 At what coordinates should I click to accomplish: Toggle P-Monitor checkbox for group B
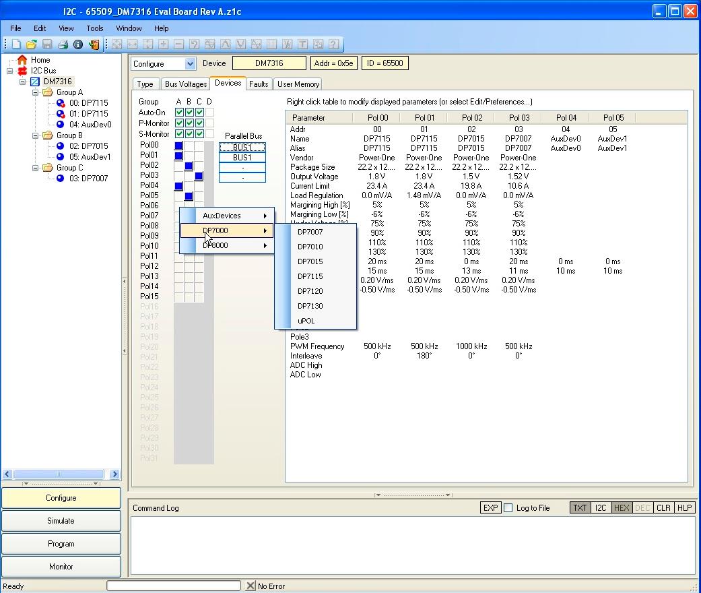click(x=189, y=123)
